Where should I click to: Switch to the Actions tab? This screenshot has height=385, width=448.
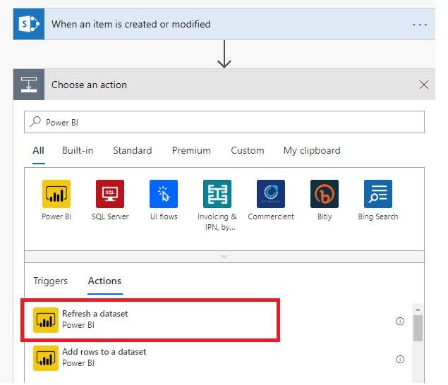click(104, 281)
